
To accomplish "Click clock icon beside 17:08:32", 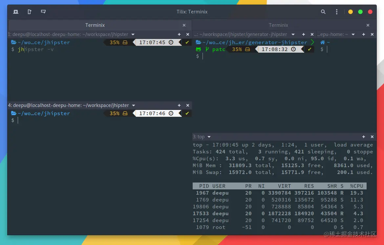I will coord(293,49).
